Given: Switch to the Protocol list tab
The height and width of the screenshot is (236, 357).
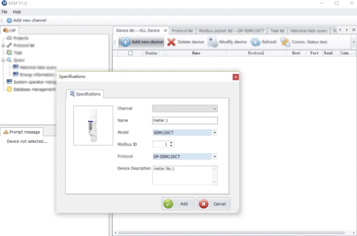Looking at the screenshot, I should pos(182,30).
